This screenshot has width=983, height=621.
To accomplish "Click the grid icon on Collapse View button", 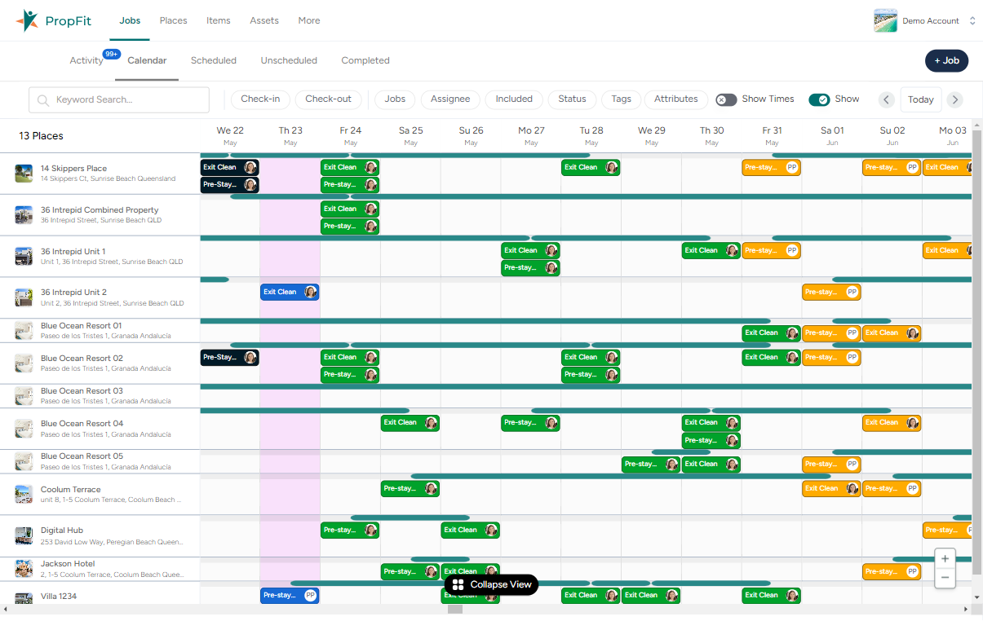I will pyautogui.click(x=457, y=585).
